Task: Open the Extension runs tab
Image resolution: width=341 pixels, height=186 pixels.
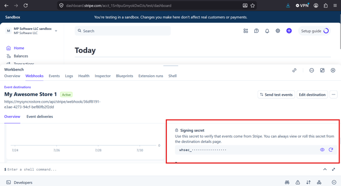Action: click(151, 76)
